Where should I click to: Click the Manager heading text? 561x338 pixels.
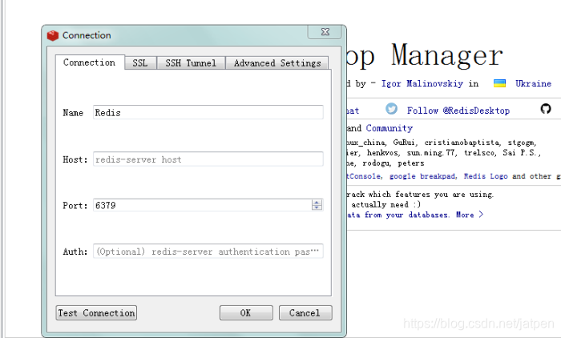[x=446, y=55]
